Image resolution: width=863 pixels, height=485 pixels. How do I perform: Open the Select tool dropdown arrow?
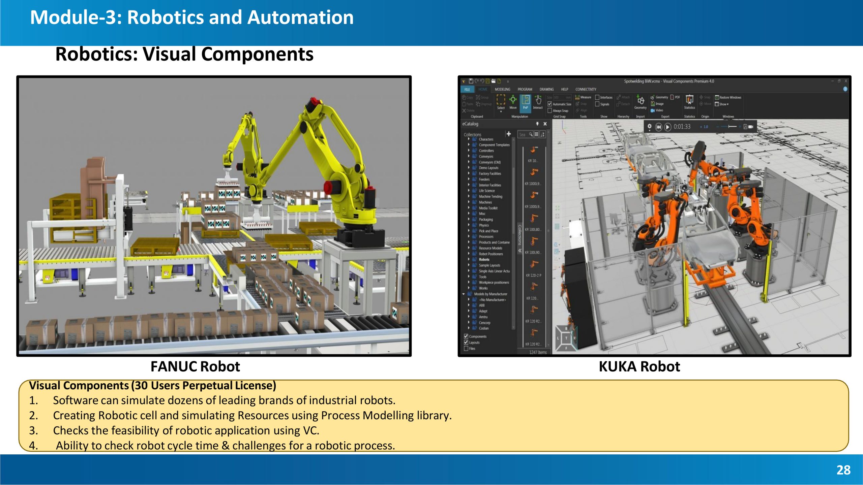click(x=501, y=112)
